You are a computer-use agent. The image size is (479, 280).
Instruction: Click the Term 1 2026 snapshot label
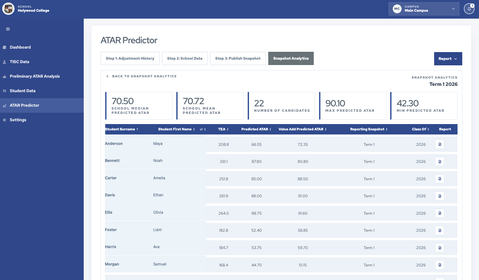pos(443,84)
